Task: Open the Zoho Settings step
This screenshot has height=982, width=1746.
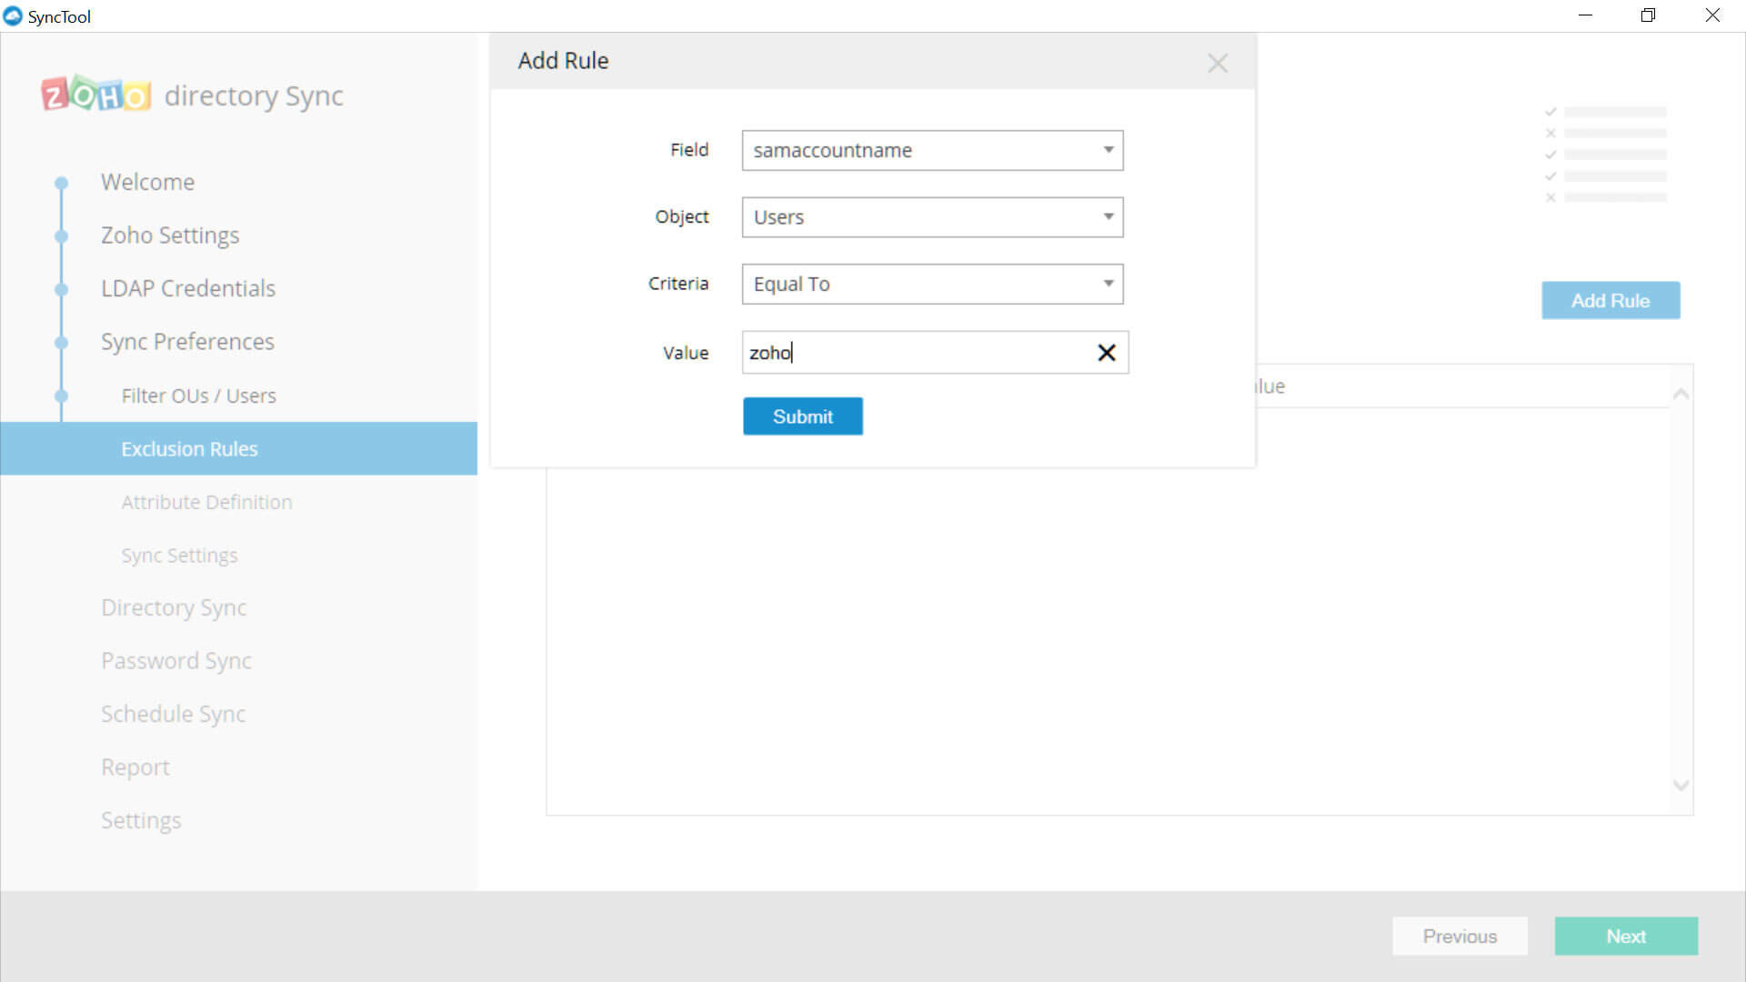Action: pyautogui.click(x=170, y=235)
